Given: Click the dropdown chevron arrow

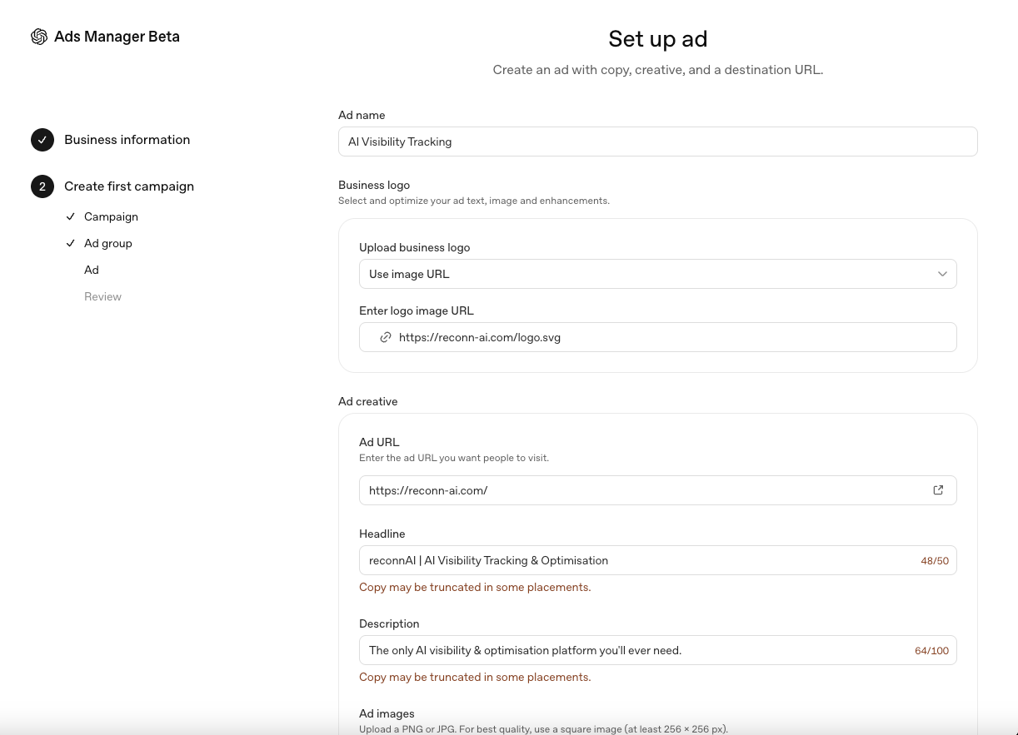Looking at the screenshot, I should (942, 274).
